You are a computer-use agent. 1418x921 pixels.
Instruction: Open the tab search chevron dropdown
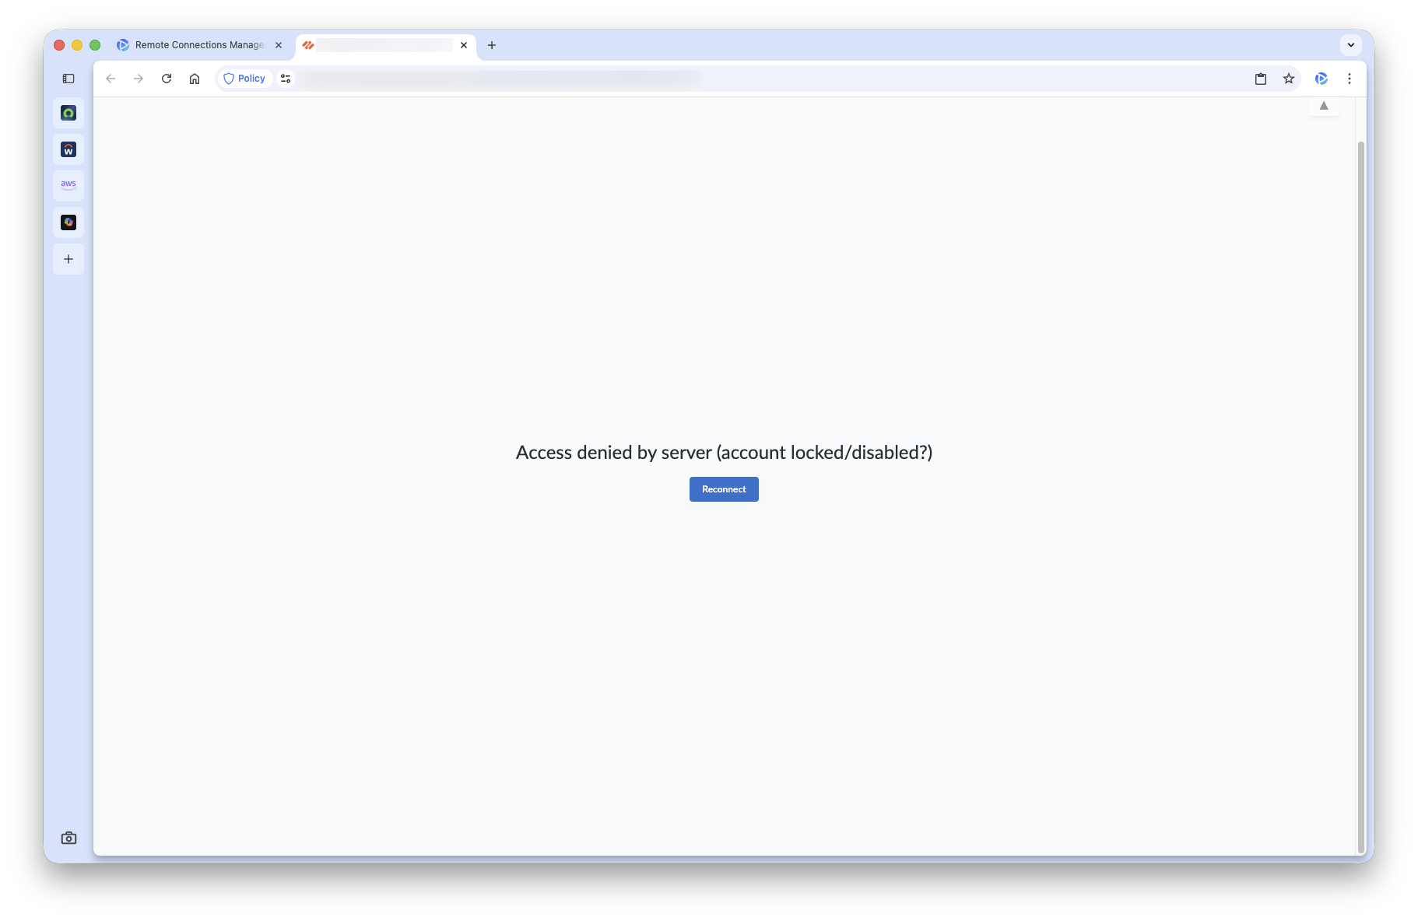tap(1350, 44)
